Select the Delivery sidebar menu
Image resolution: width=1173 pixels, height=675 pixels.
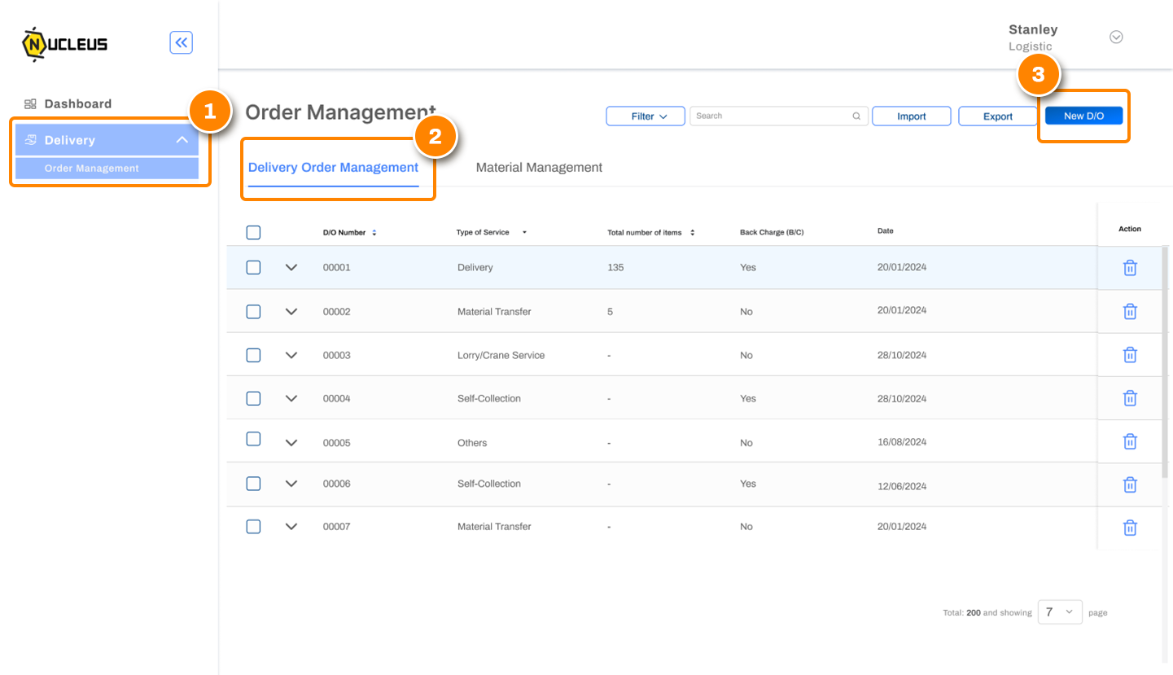(107, 140)
